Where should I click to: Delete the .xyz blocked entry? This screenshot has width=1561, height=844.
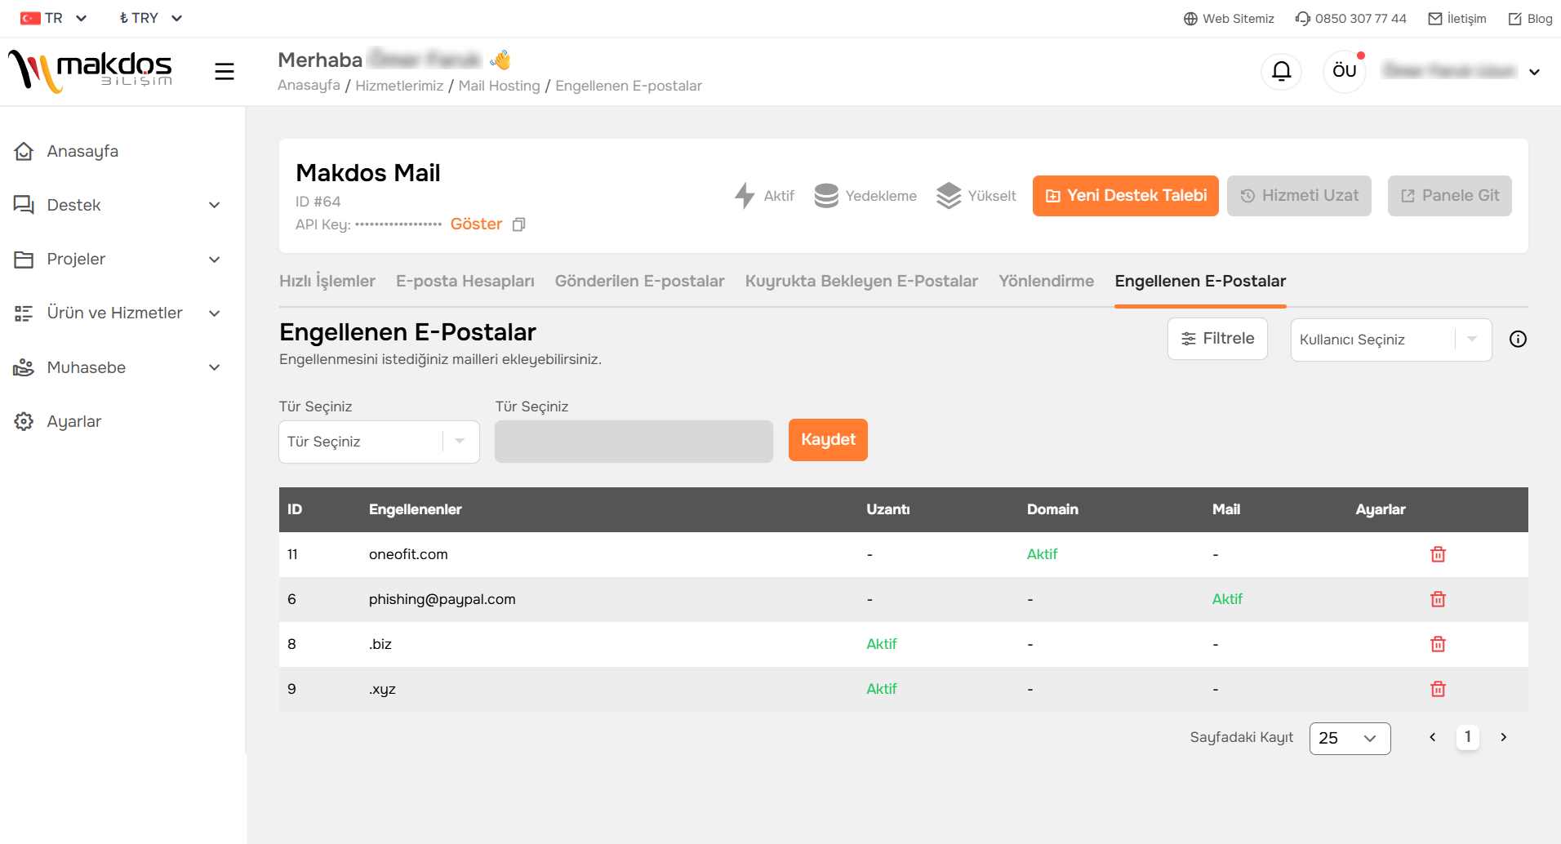[x=1438, y=689]
